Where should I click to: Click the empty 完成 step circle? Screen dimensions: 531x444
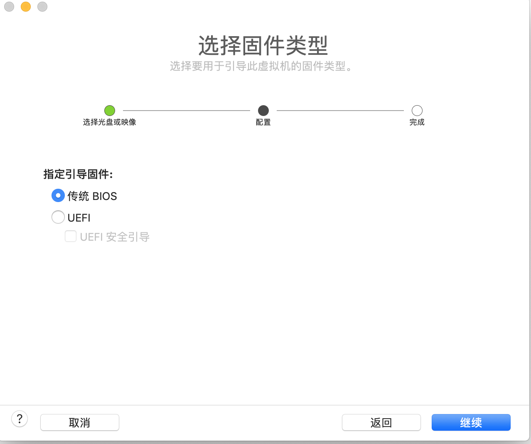pyautogui.click(x=417, y=111)
